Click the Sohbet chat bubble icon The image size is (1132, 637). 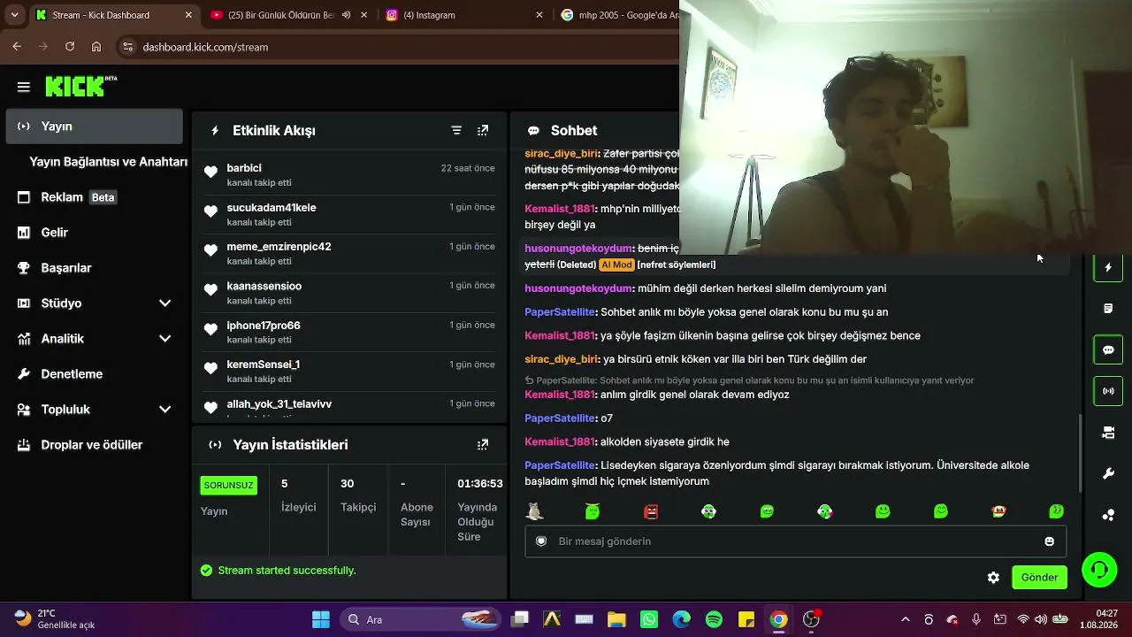pyautogui.click(x=533, y=130)
